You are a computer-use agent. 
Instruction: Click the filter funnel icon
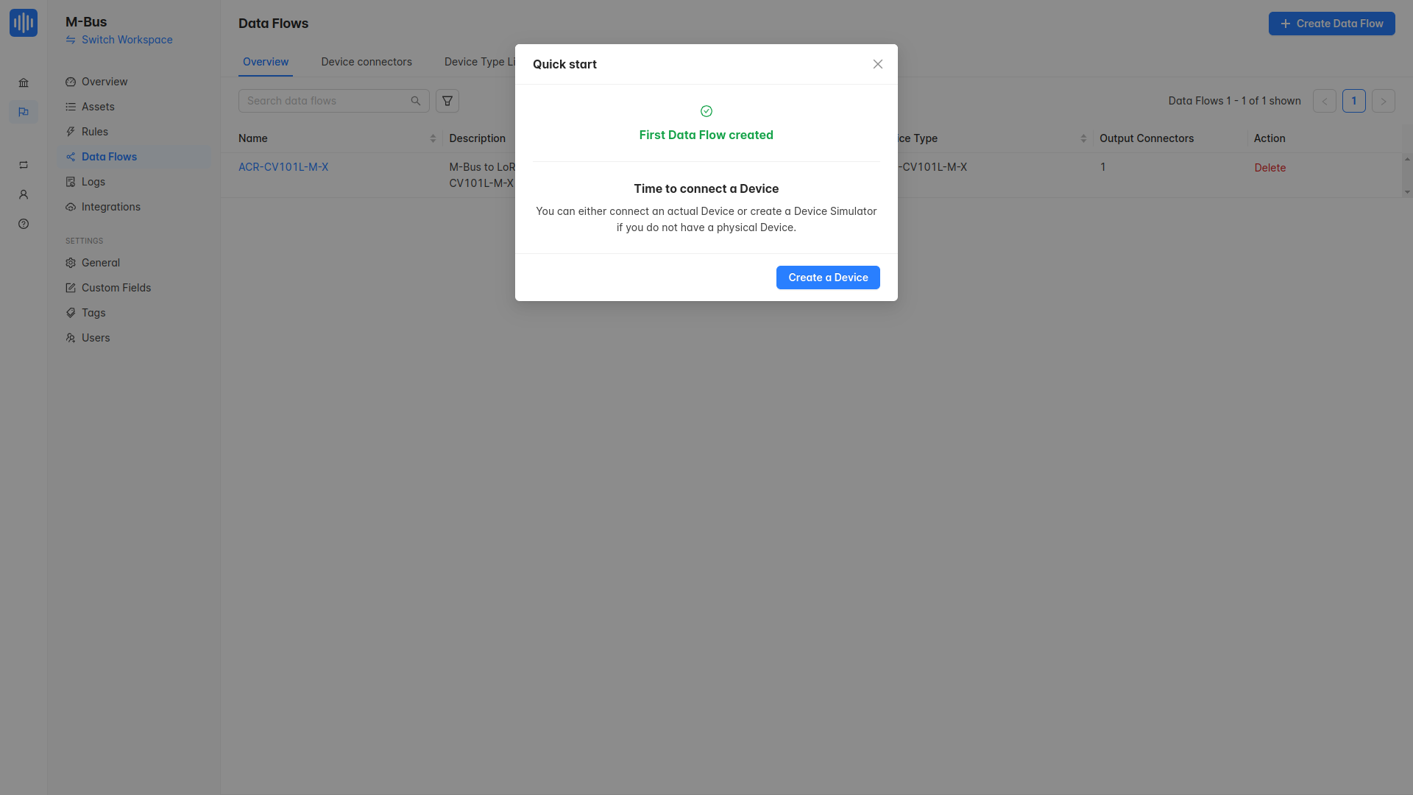pos(447,101)
